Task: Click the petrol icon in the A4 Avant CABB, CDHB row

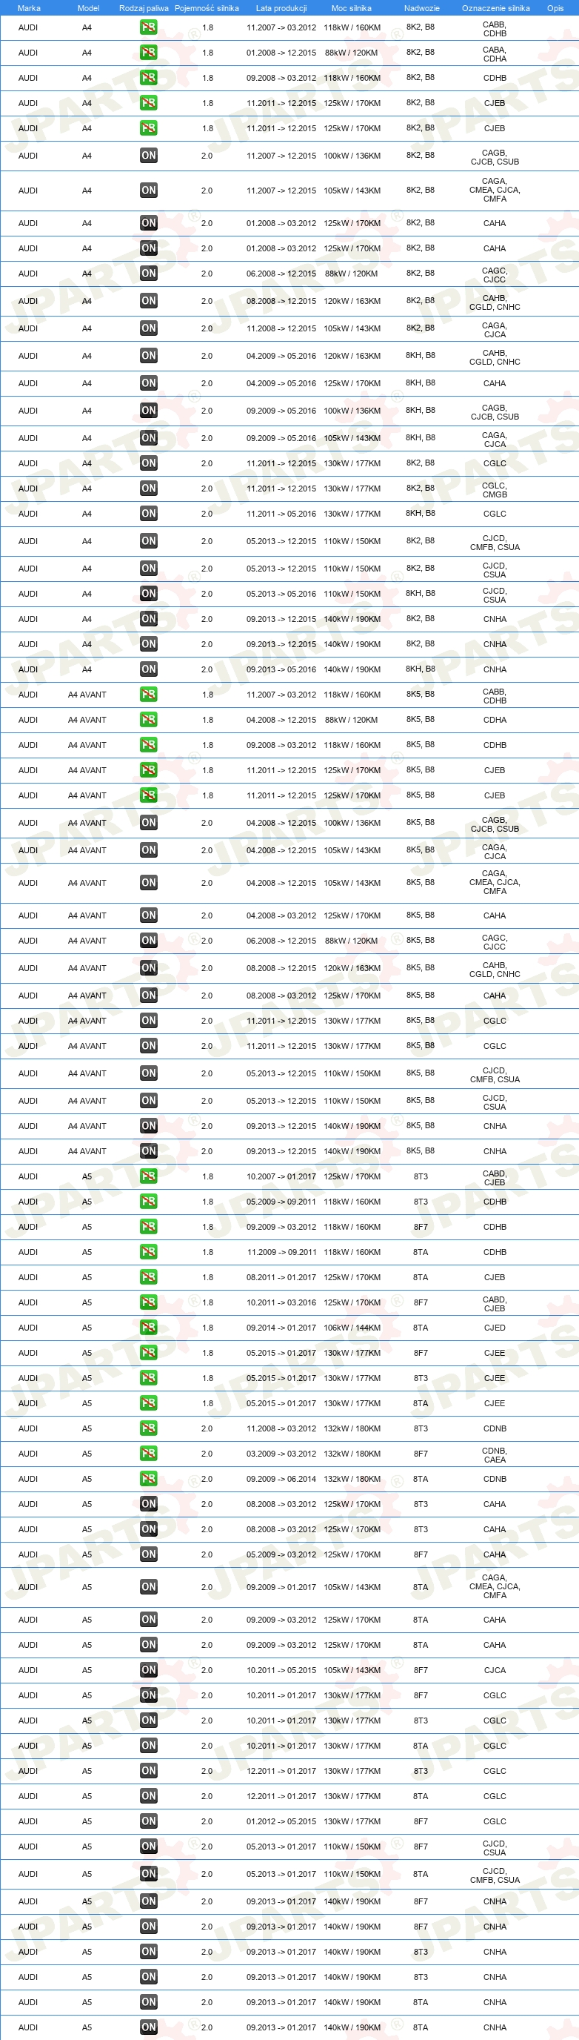Action: (149, 695)
